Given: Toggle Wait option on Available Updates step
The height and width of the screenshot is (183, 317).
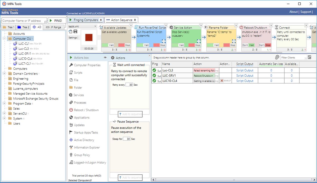Looking at the screenshot, I should pos(108,45).
